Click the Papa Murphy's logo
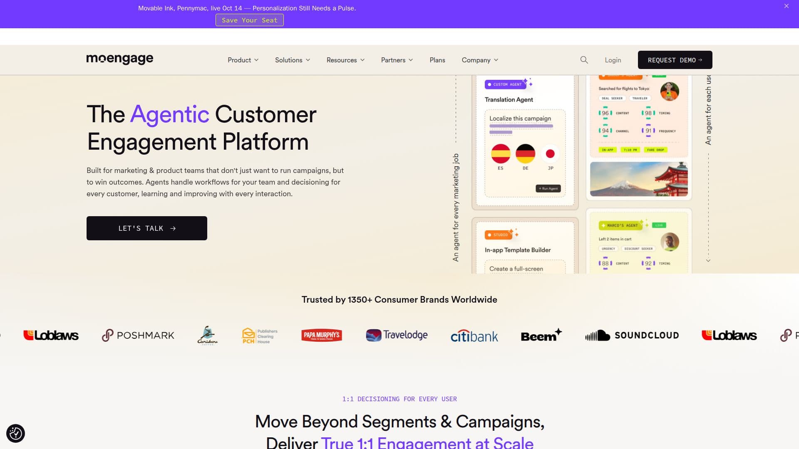This screenshot has width=799, height=449. click(x=322, y=335)
